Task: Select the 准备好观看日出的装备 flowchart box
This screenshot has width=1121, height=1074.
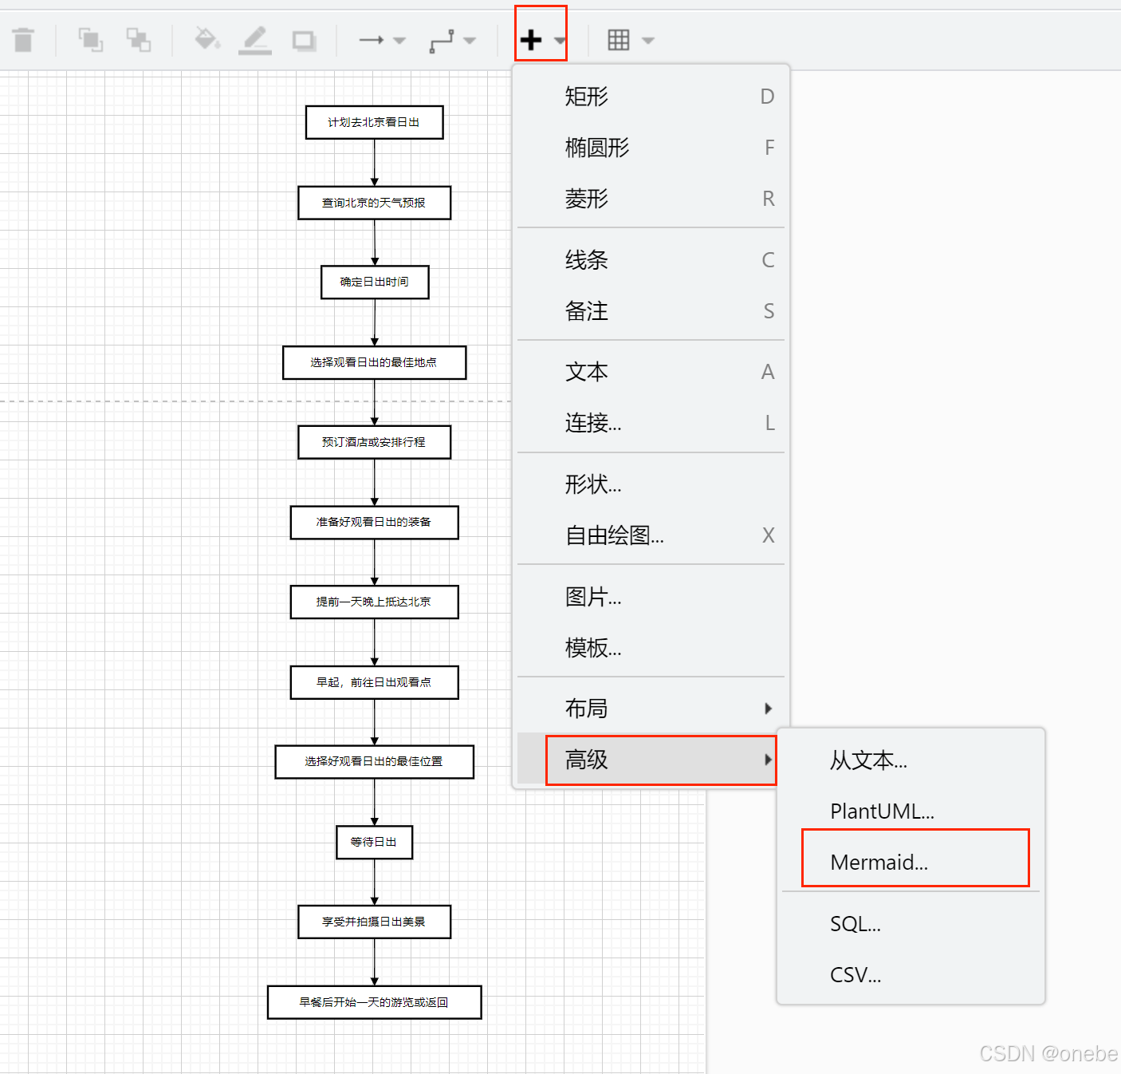Action: click(x=375, y=523)
